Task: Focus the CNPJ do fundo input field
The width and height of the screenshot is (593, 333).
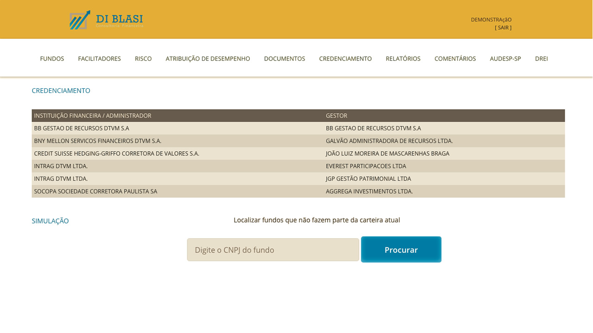Action: (273, 250)
